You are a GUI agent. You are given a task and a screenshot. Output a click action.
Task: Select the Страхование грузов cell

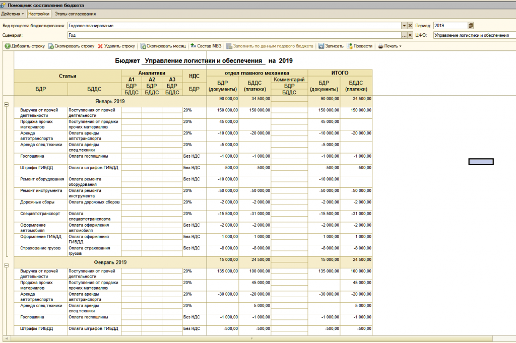tap(41, 251)
